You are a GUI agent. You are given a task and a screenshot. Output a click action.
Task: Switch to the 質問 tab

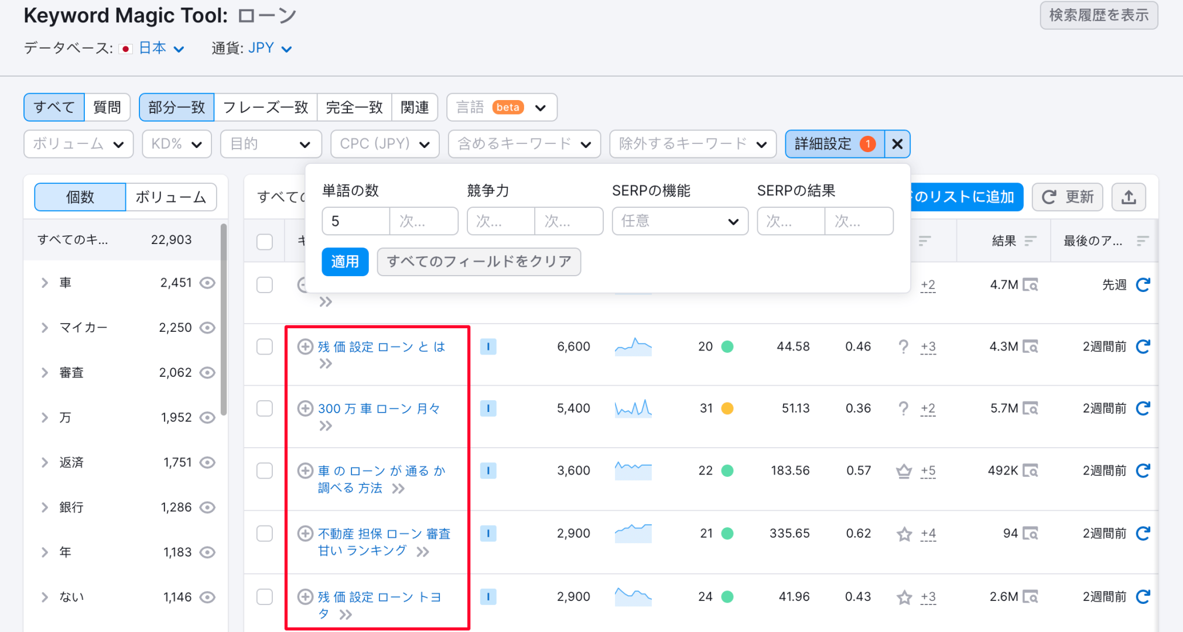[x=107, y=107]
